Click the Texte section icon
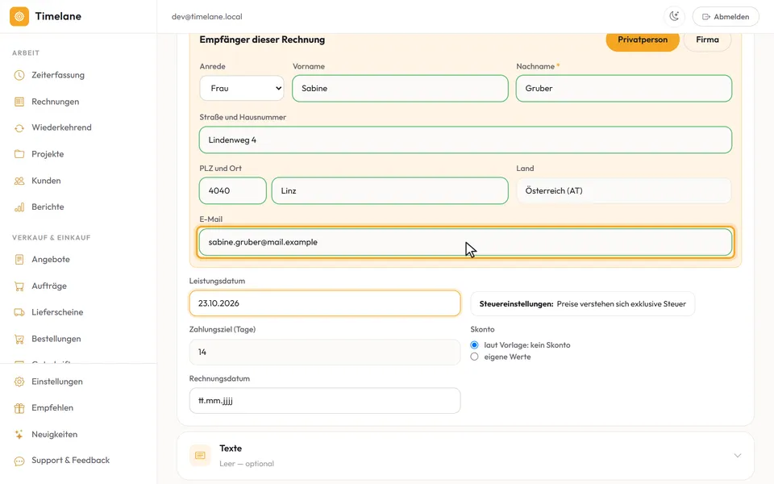This screenshot has width=774, height=484. [200, 455]
